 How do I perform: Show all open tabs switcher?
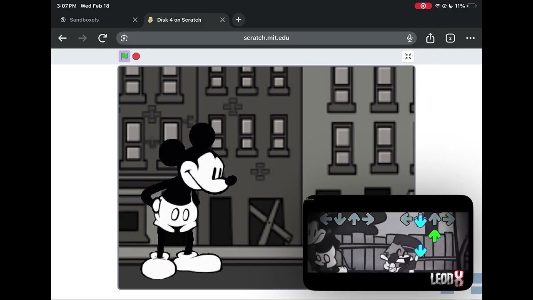point(450,38)
